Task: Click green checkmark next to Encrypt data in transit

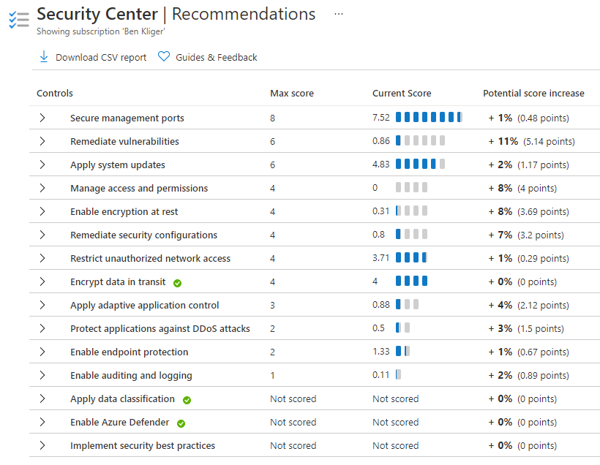Action: click(x=178, y=283)
